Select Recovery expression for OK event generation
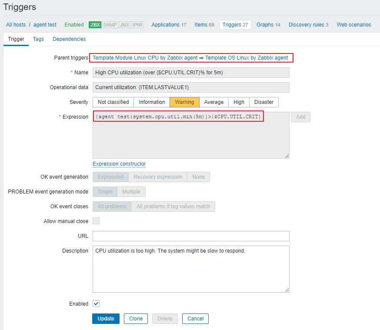The width and height of the screenshot is (380, 330). pyautogui.click(x=158, y=177)
